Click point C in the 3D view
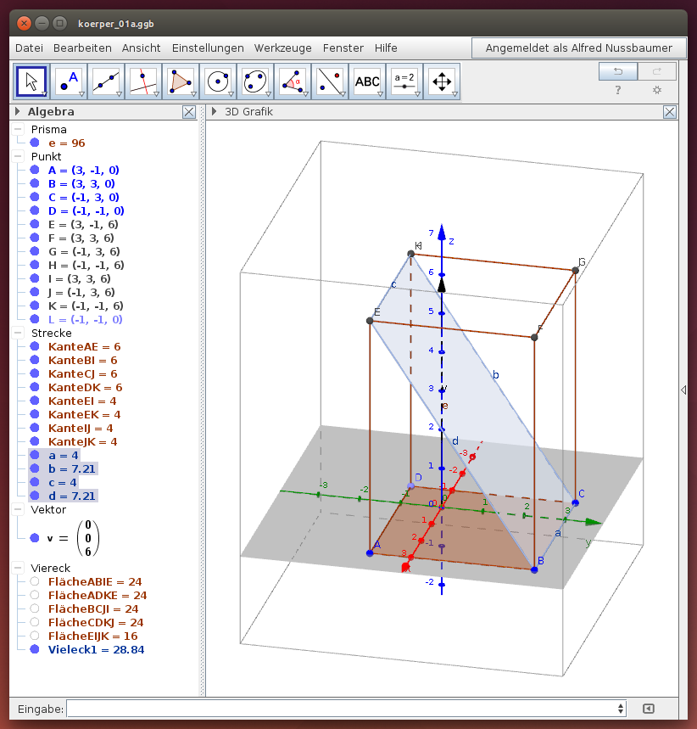This screenshot has height=729, width=697. pyautogui.click(x=575, y=502)
